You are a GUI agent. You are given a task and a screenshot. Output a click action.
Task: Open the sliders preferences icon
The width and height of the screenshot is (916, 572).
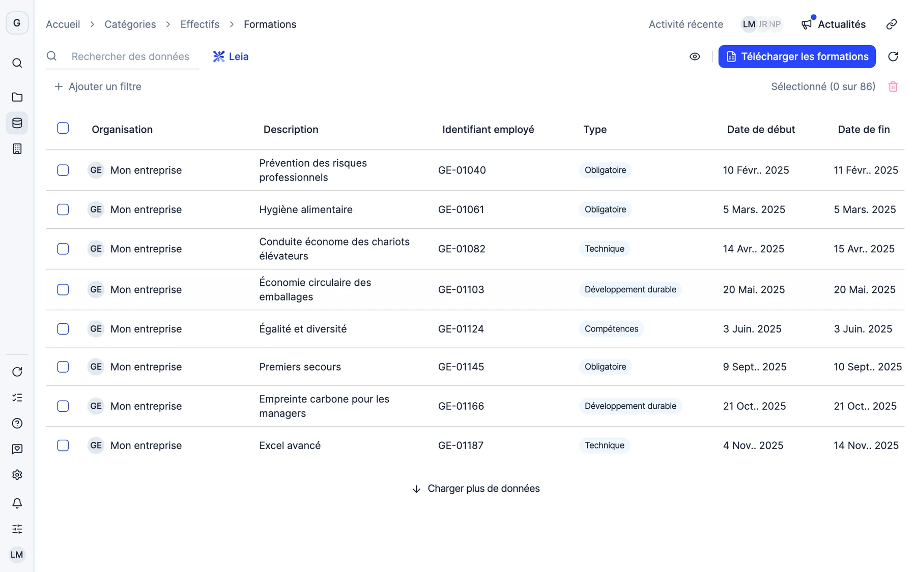click(17, 529)
